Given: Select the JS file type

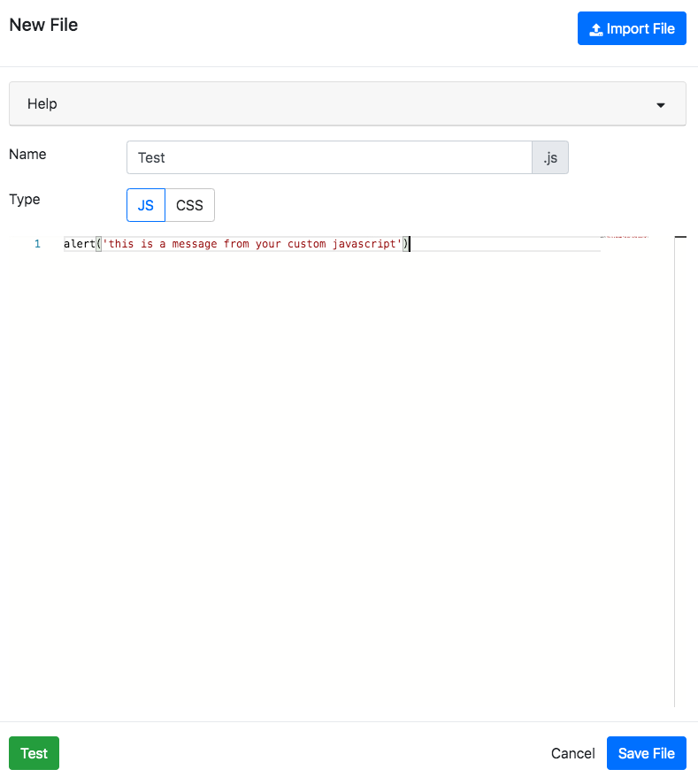Looking at the screenshot, I should [x=146, y=205].
